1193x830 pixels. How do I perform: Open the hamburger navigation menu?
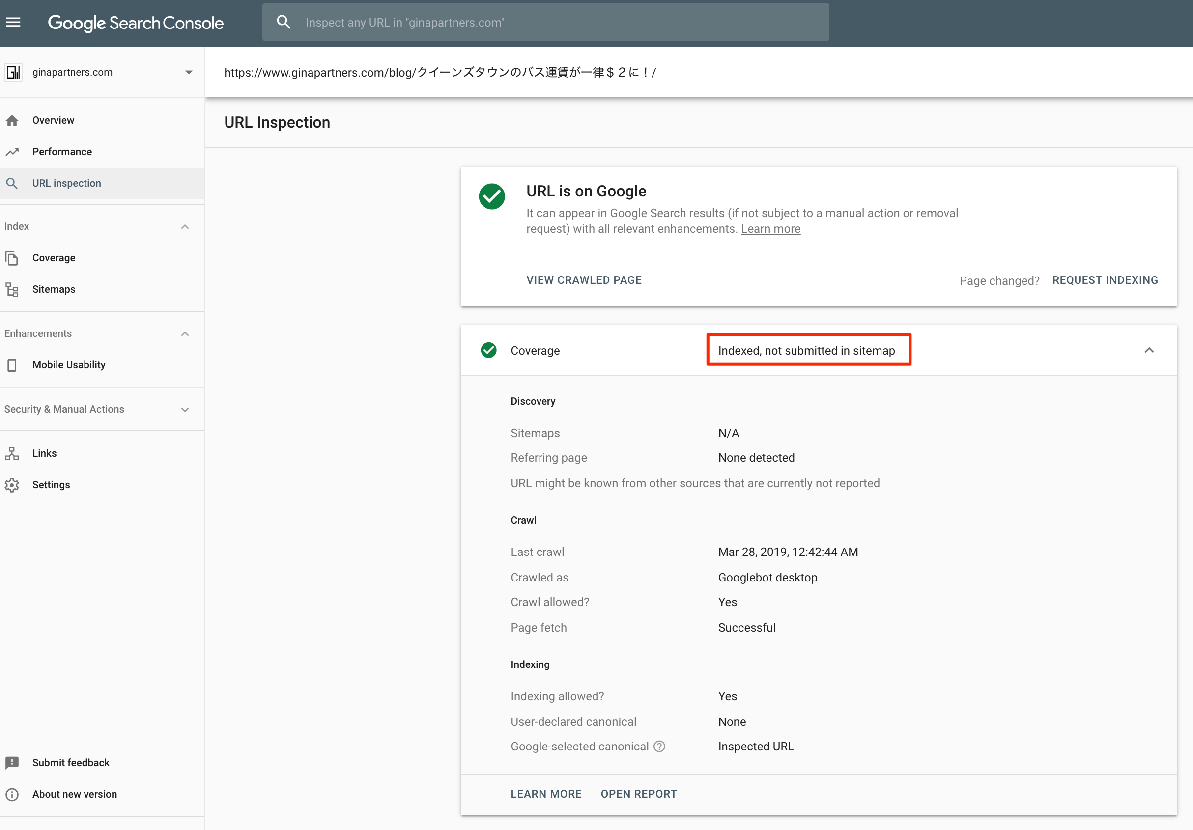13,22
